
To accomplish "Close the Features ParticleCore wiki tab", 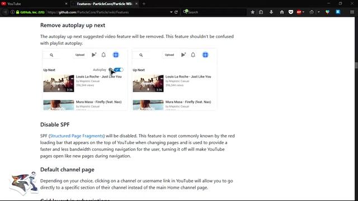I will click(x=136, y=4).
